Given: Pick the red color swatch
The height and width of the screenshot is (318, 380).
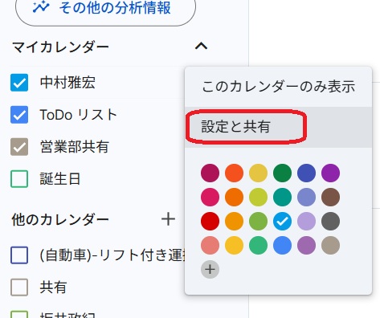Looking at the screenshot, I should click(x=210, y=221).
